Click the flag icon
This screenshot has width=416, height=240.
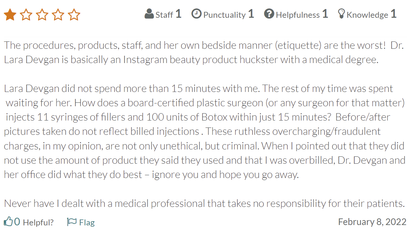pos(71,222)
